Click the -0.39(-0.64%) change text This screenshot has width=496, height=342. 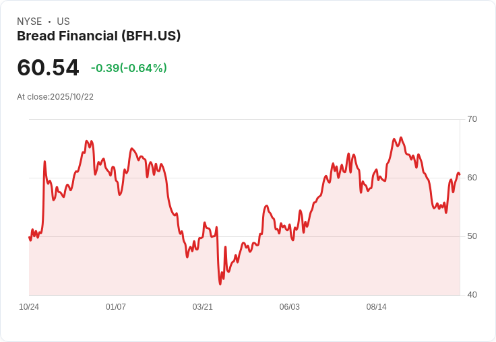click(x=129, y=68)
